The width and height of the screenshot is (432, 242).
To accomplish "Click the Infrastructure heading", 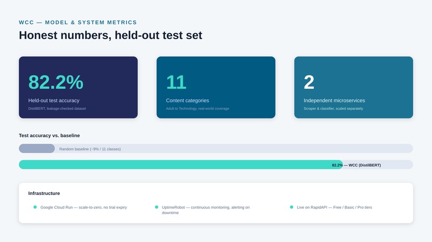I will (x=44, y=193).
